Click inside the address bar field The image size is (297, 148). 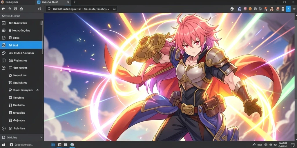(82, 9)
